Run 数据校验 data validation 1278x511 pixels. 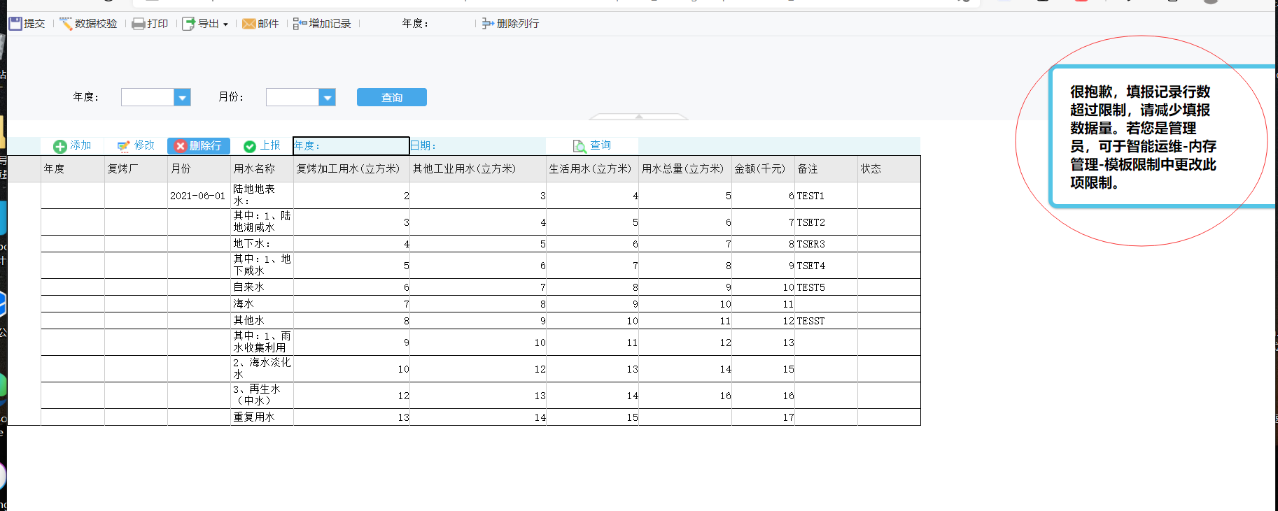[x=88, y=24]
